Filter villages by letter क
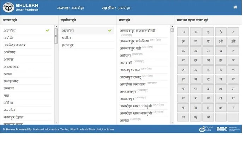Viewport: 246px width, 142px height. (x=183, y=51)
